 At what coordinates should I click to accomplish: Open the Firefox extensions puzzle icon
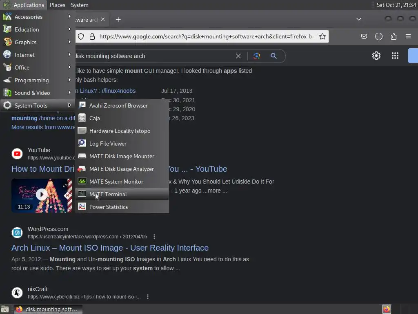click(394, 36)
